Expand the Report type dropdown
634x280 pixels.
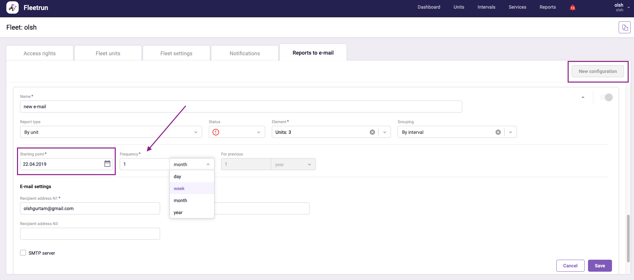coord(195,132)
